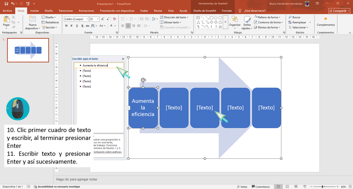Viewport: 353px width, 189px height.
Task: Expand the Relleno de forma dropdown
Action: 267,17
